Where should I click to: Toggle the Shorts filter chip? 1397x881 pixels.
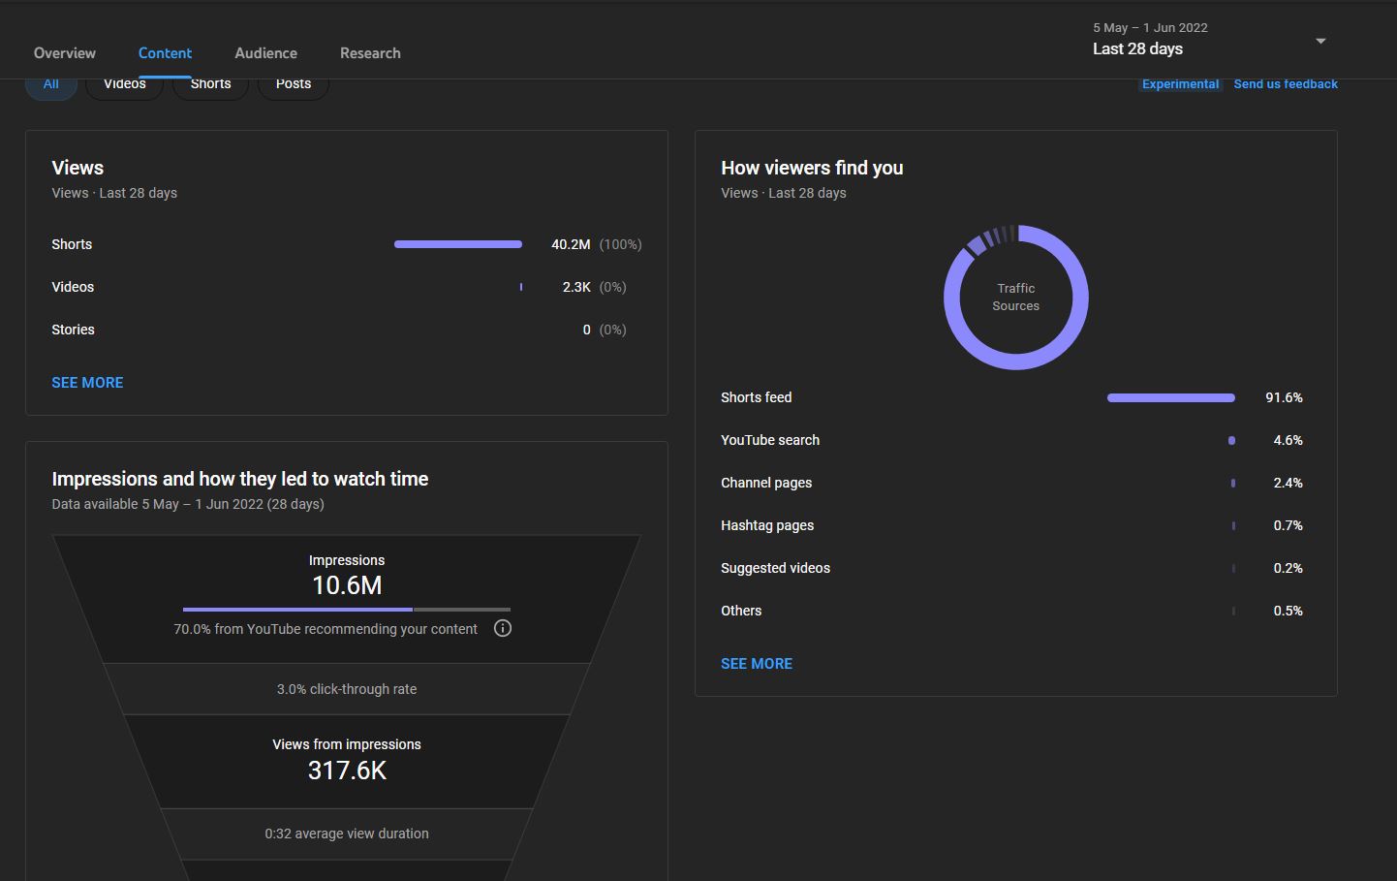click(x=210, y=85)
